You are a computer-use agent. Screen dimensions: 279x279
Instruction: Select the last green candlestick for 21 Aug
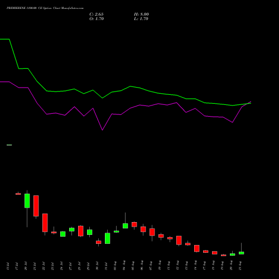tap(242, 253)
